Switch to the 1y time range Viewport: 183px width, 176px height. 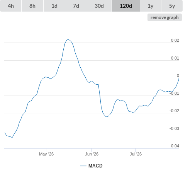point(151,6)
